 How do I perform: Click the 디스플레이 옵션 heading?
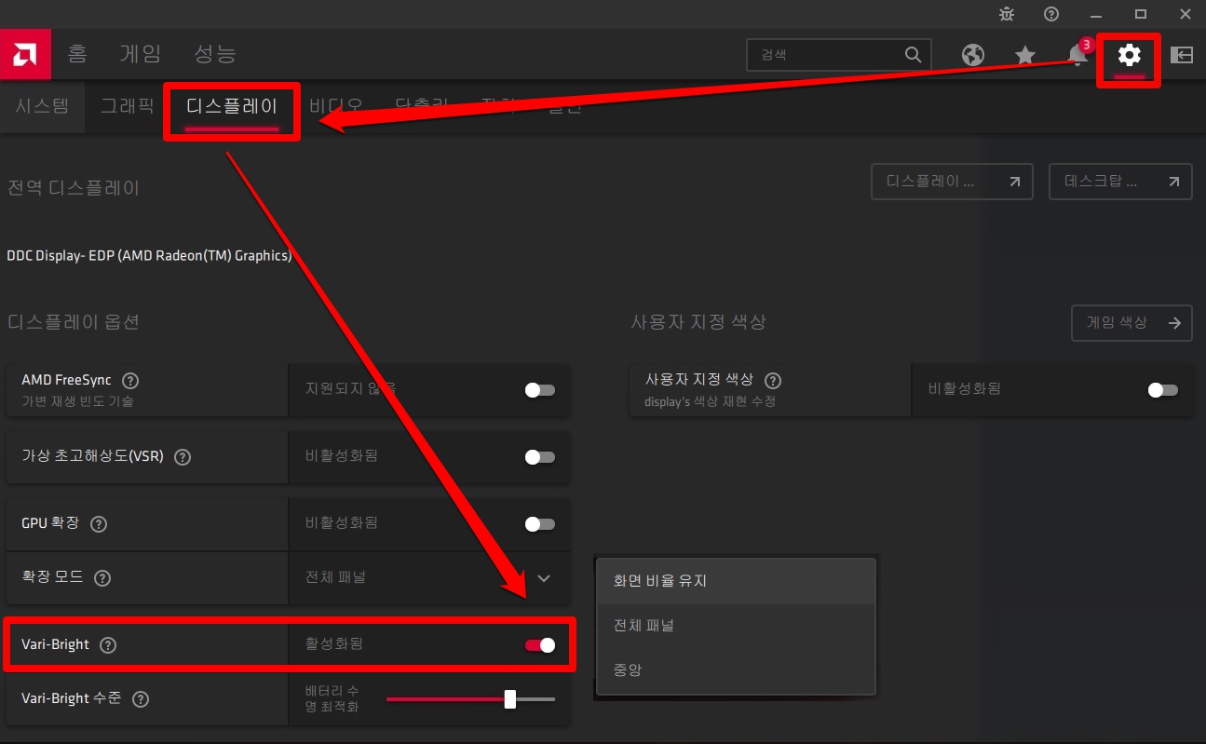tap(74, 322)
